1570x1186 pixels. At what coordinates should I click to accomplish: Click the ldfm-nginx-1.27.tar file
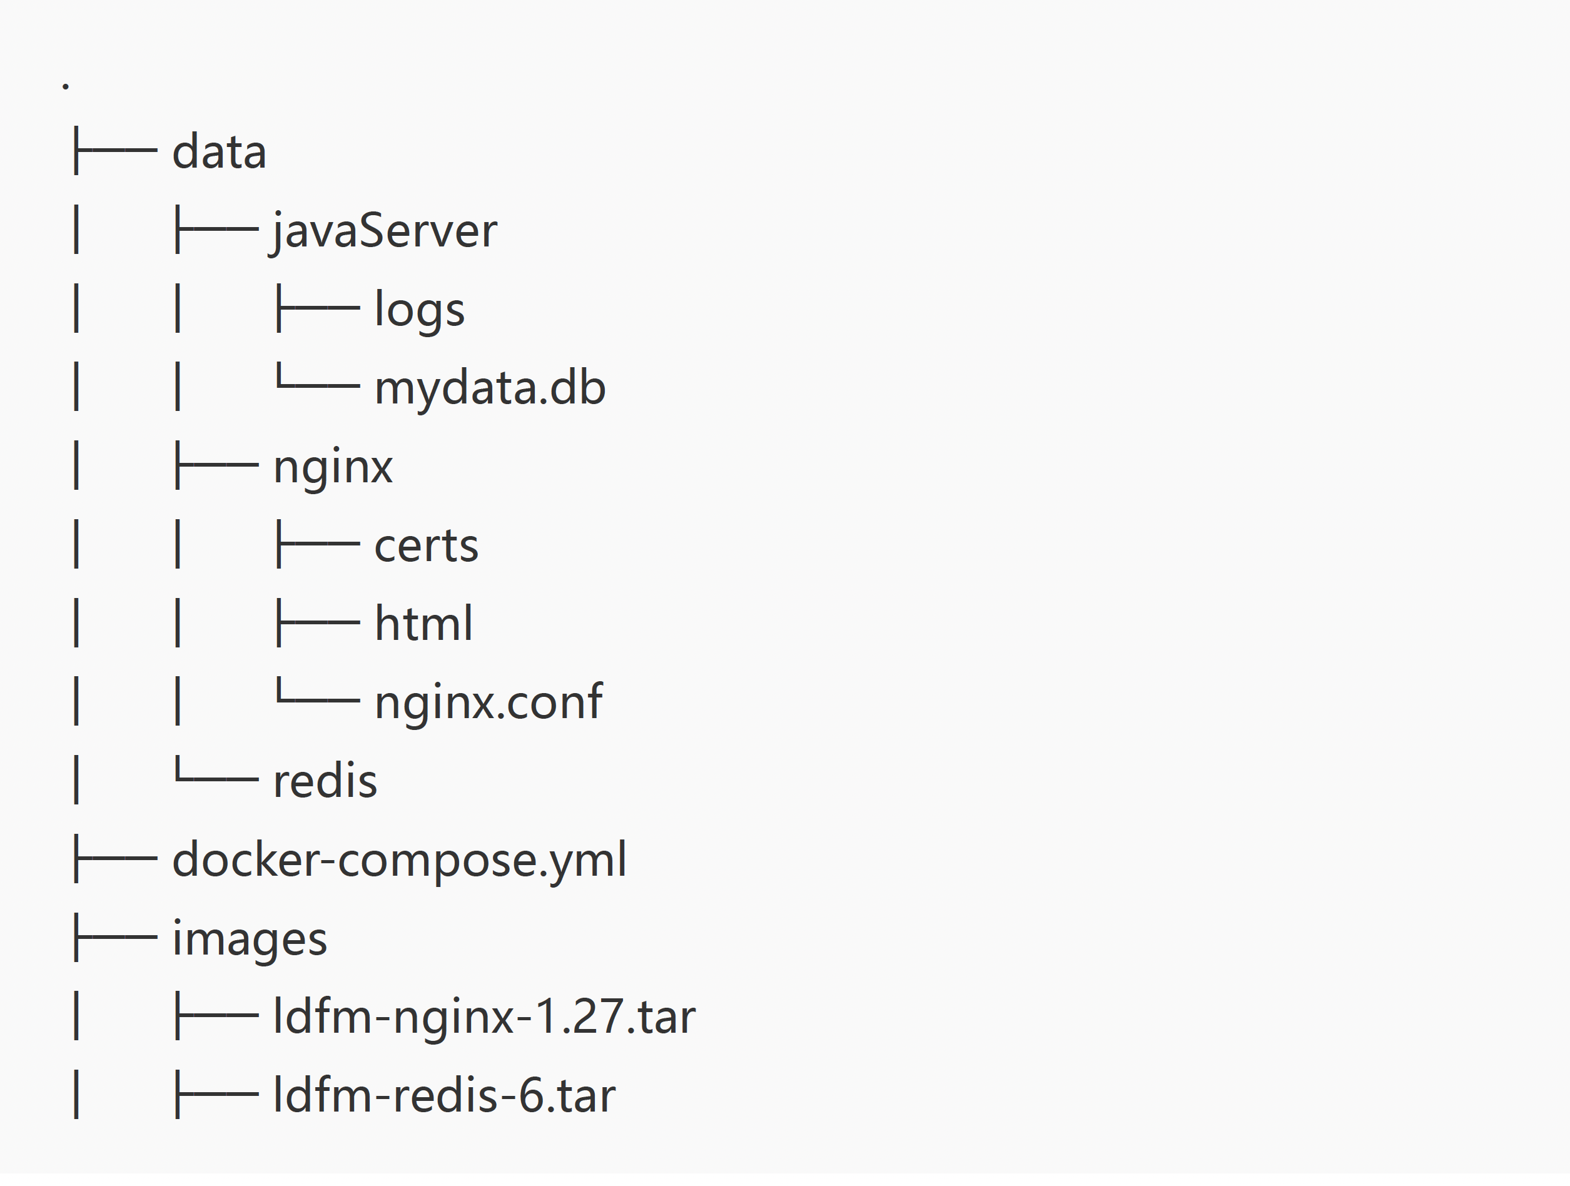pos(484,1017)
